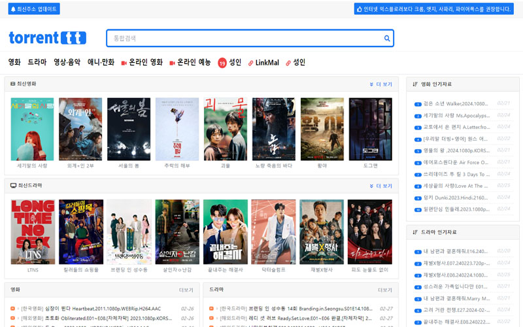Open the 세기말의 사랑 movie poster

point(32,129)
